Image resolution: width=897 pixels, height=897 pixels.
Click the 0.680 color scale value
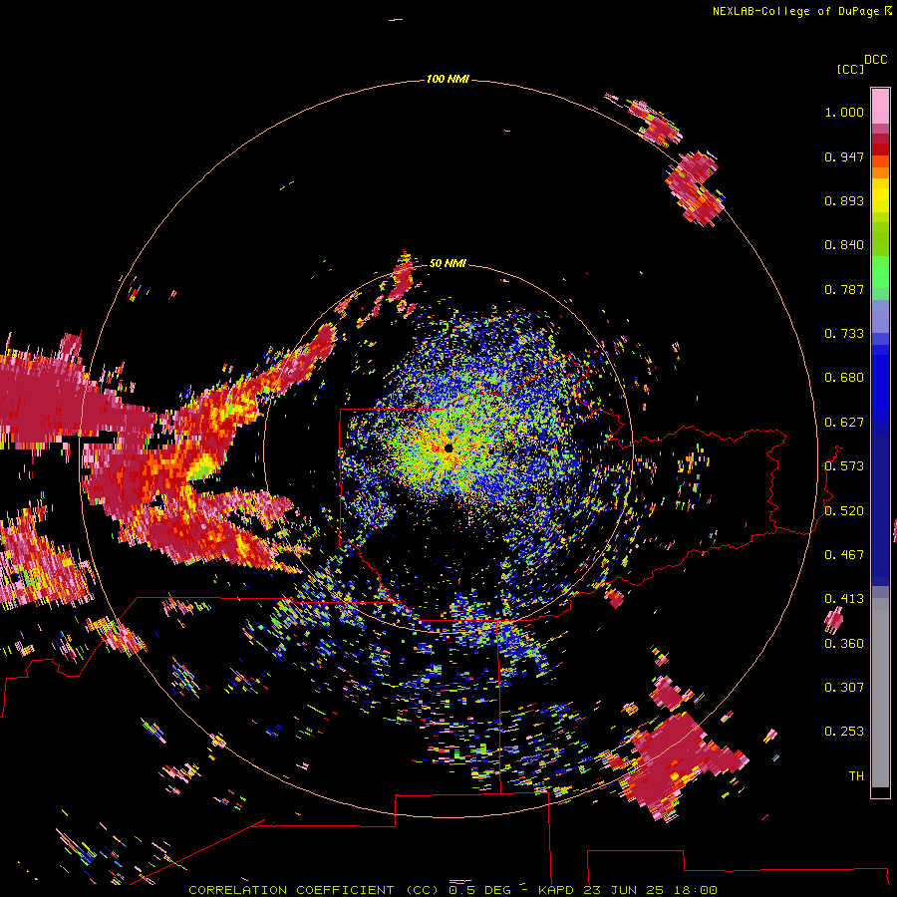tap(844, 378)
